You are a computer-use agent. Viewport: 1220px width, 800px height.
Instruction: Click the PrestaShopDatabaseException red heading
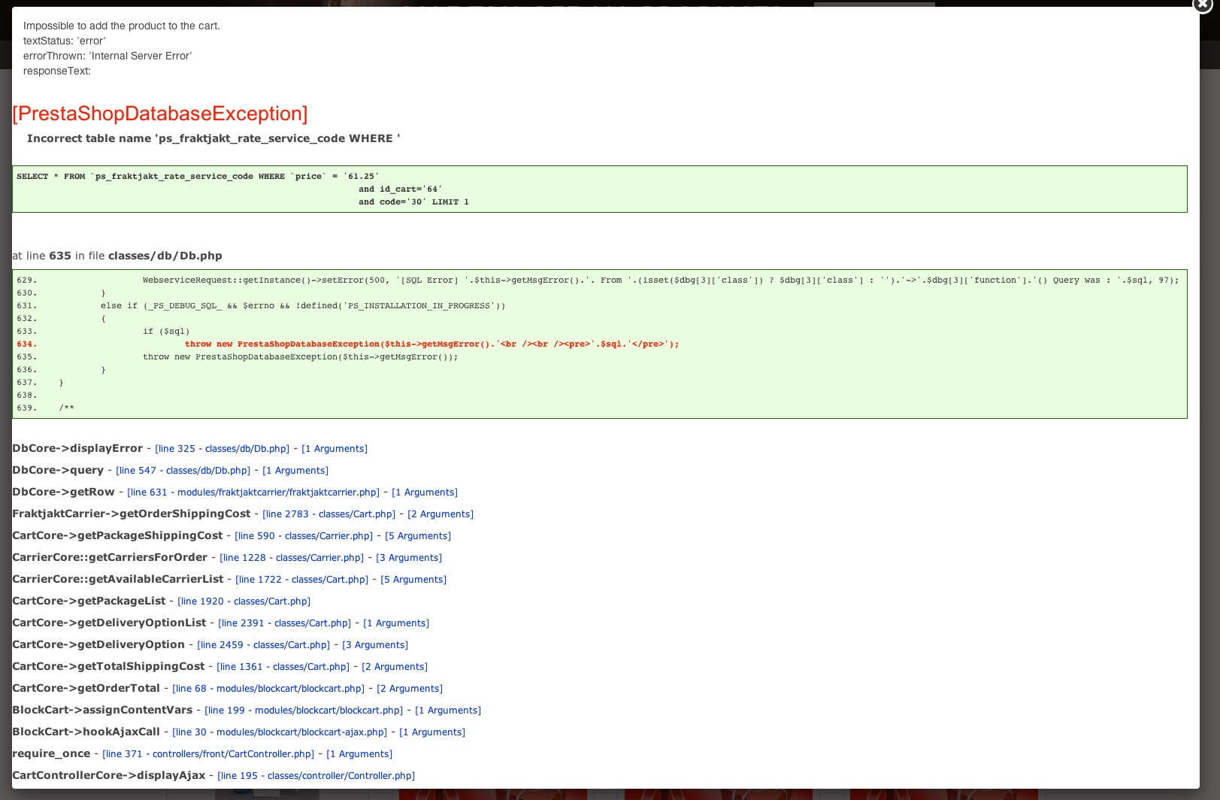[160, 114]
